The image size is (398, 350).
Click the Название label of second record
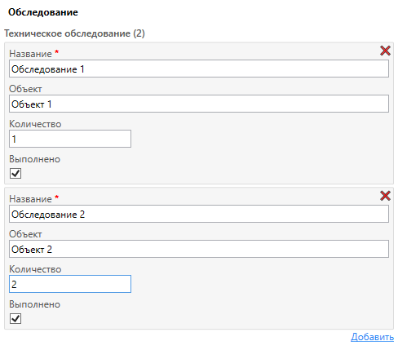[30, 199]
